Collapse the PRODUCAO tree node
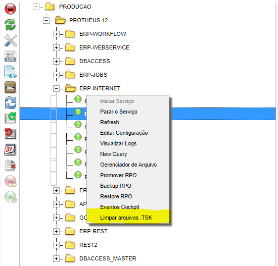The height and width of the screenshot is (266, 278). 36,7
